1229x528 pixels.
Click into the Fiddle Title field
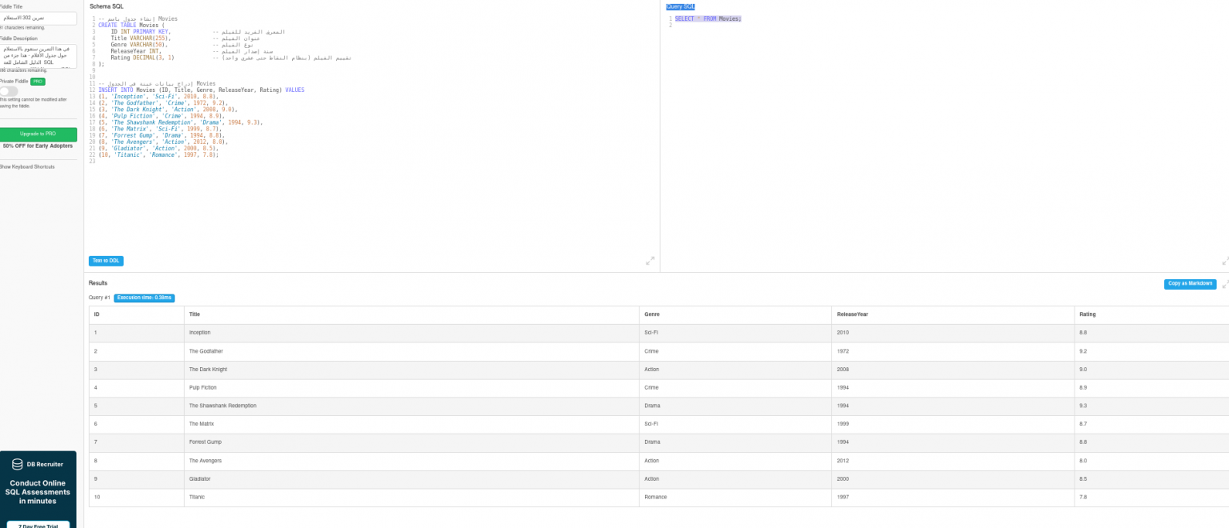point(38,18)
